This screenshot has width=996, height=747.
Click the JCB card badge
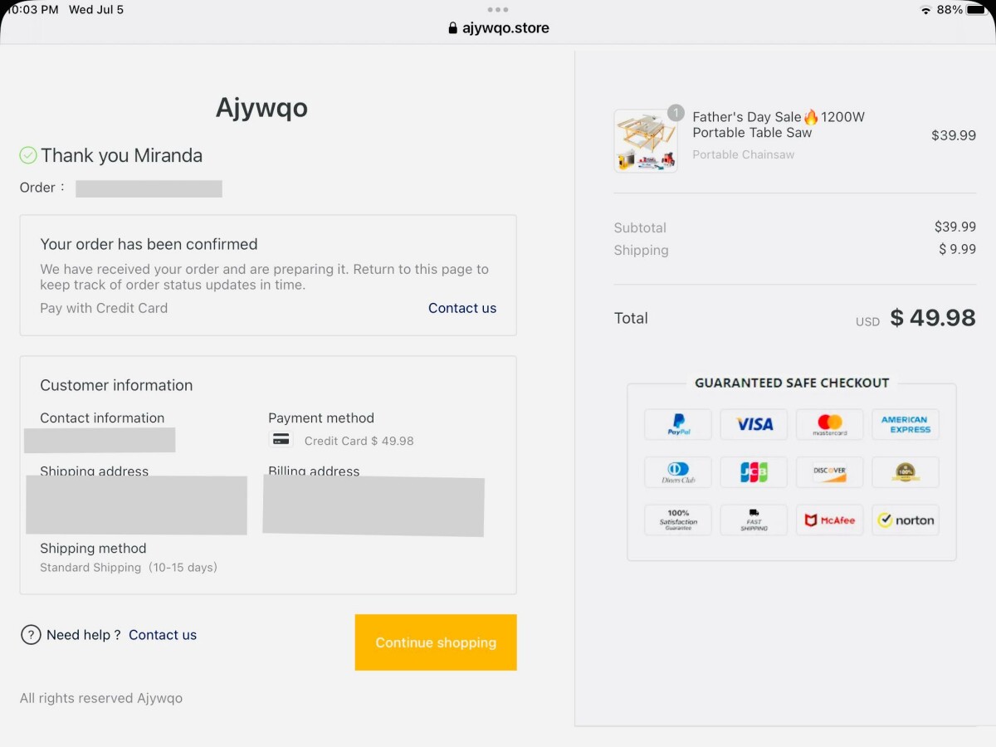(x=754, y=472)
